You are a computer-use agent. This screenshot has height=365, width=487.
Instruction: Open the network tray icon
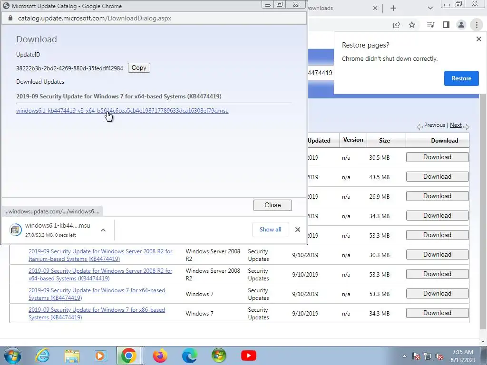(x=428, y=356)
